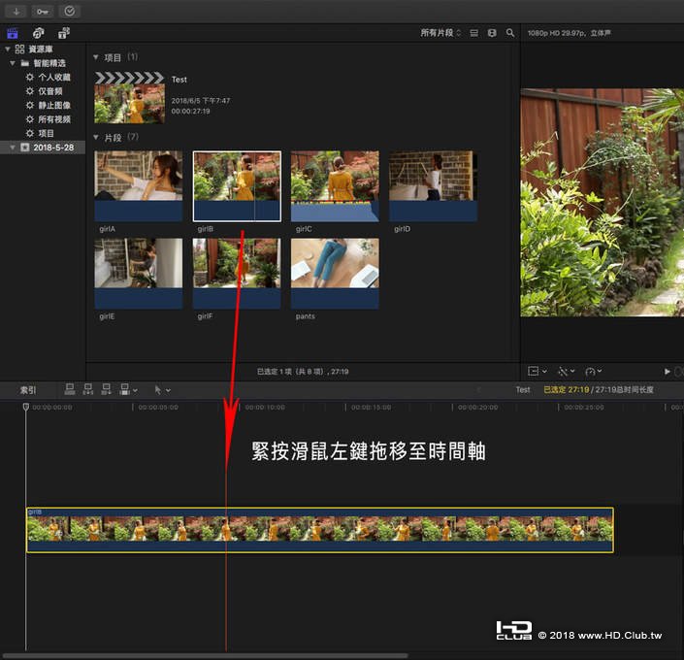
Task: Collapse the 片段 section triangle
Action: (96, 137)
